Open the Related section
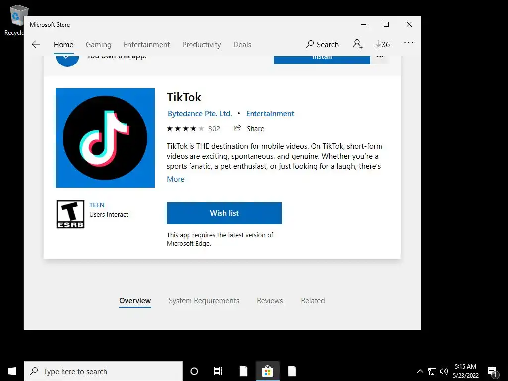The height and width of the screenshot is (381, 508). coord(313,301)
